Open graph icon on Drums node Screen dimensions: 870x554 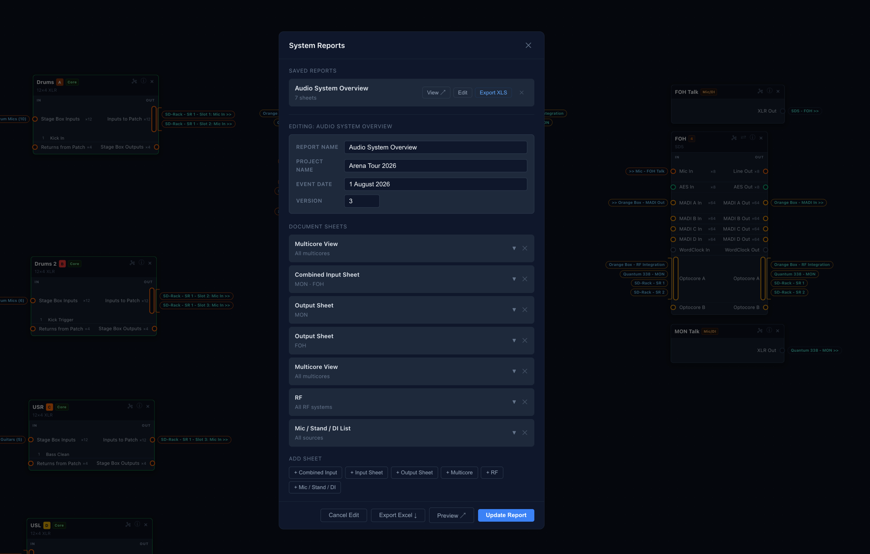[x=134, y=81]
